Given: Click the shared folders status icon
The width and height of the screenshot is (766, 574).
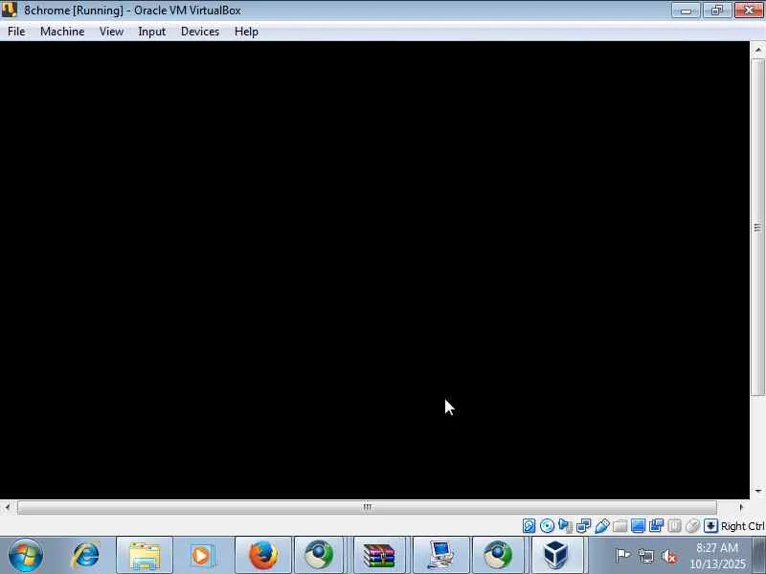Looking at the screenshot, I should click(x=620, y=525).
